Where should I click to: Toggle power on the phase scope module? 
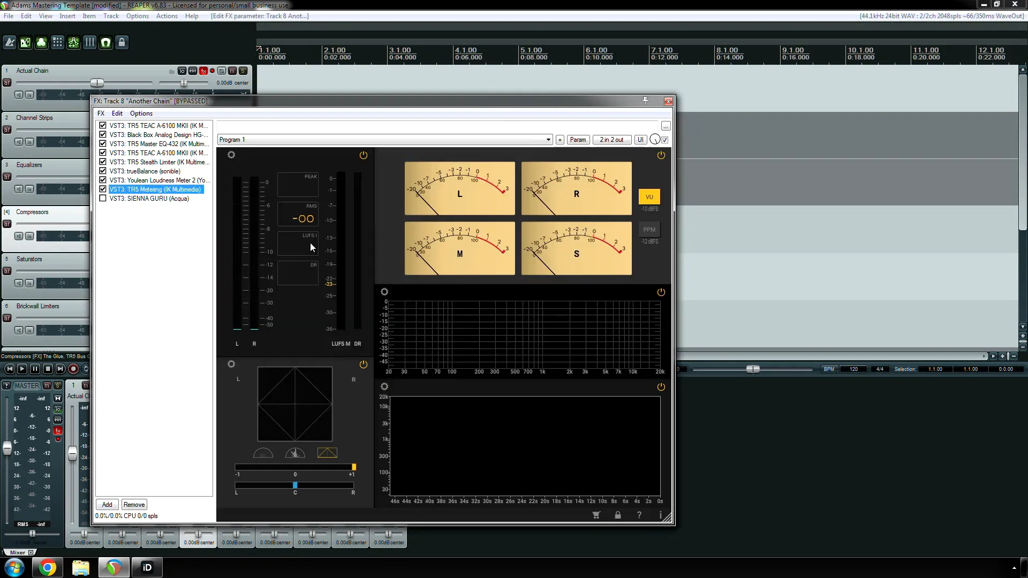click(364, 364)
